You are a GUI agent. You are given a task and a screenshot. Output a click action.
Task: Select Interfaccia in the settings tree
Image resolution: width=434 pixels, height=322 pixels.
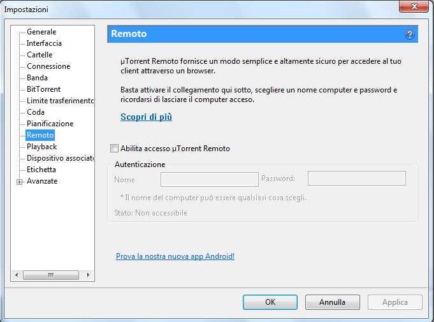44,43
